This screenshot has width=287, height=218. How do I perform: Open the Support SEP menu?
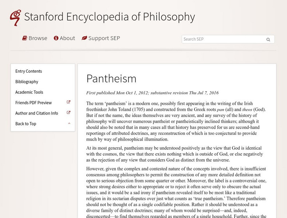coord(104,38)
